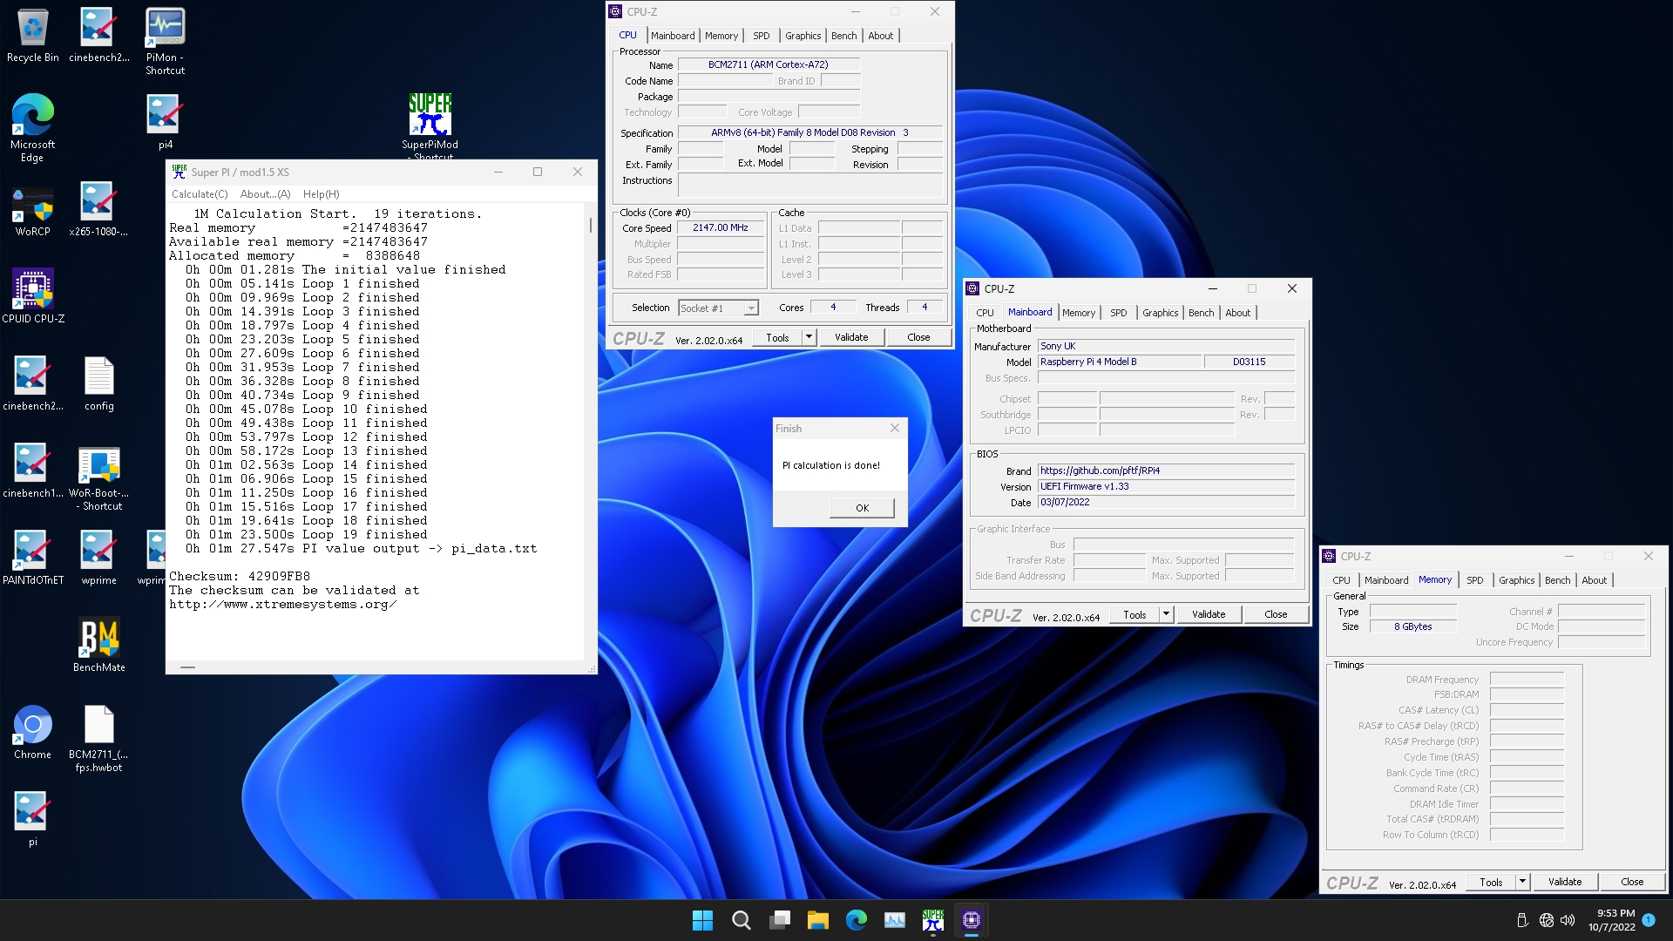
Task: Open Task View in taskbar
Action: pos(780,920)
